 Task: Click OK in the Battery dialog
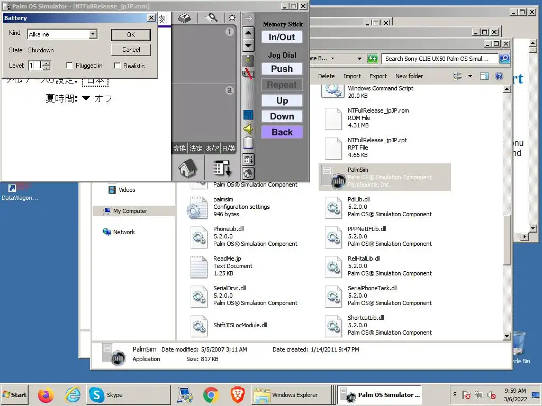pyautogui.click(x=131, y=35)
